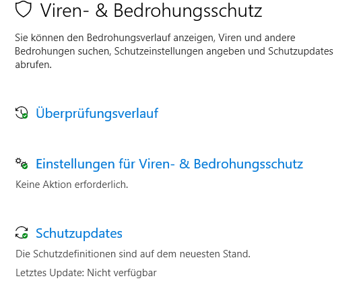
Task: Click the green check badge on update arrows
Action: (x=25, y=236)
